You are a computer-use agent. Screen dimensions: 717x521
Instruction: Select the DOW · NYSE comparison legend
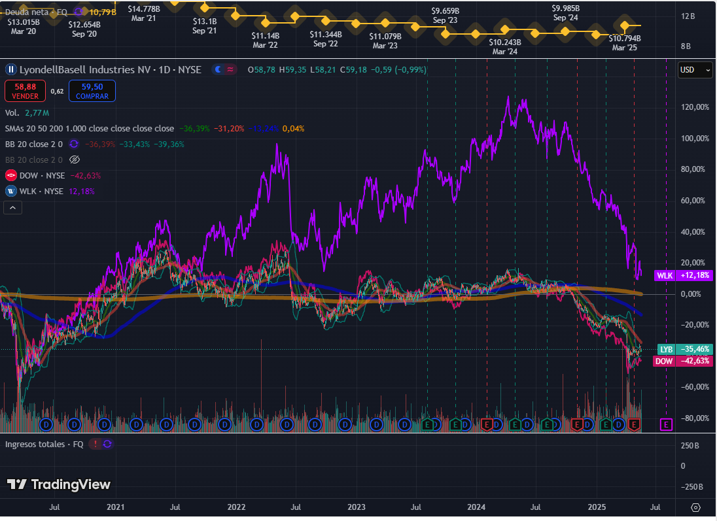click(42, 175)
